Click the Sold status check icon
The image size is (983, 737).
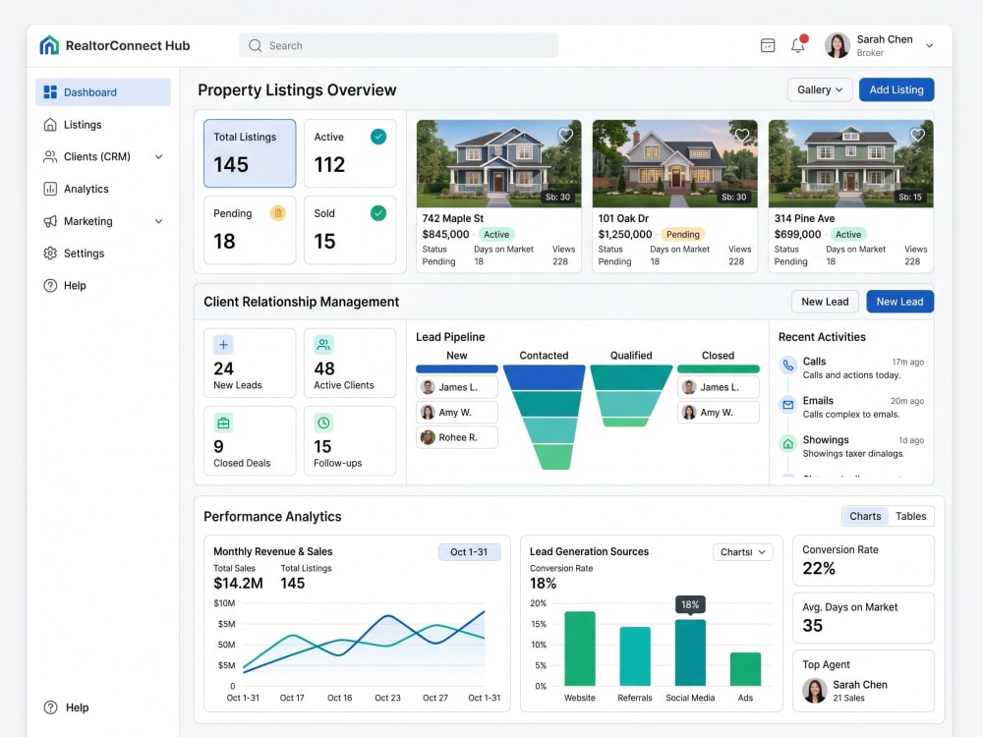click(x=378, y=213)
